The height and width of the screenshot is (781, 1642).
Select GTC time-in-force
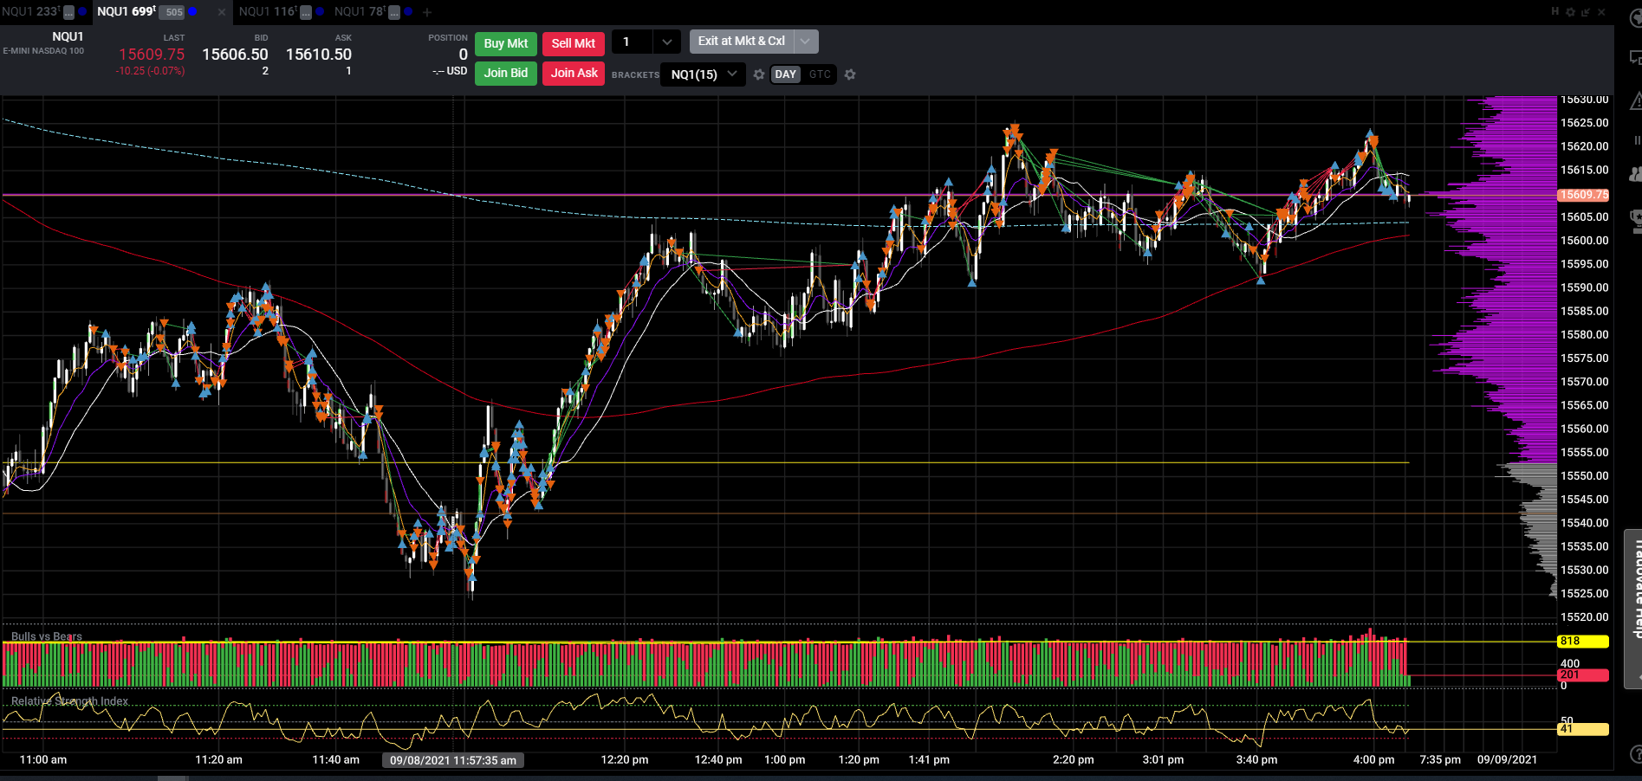[x=820, y=74]
